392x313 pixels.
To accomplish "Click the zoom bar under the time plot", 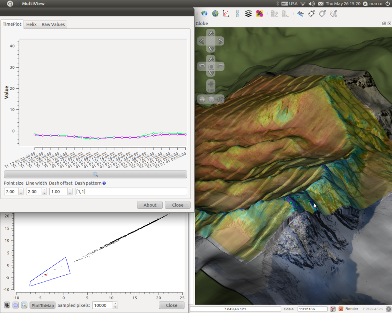I will coord(95,174).
